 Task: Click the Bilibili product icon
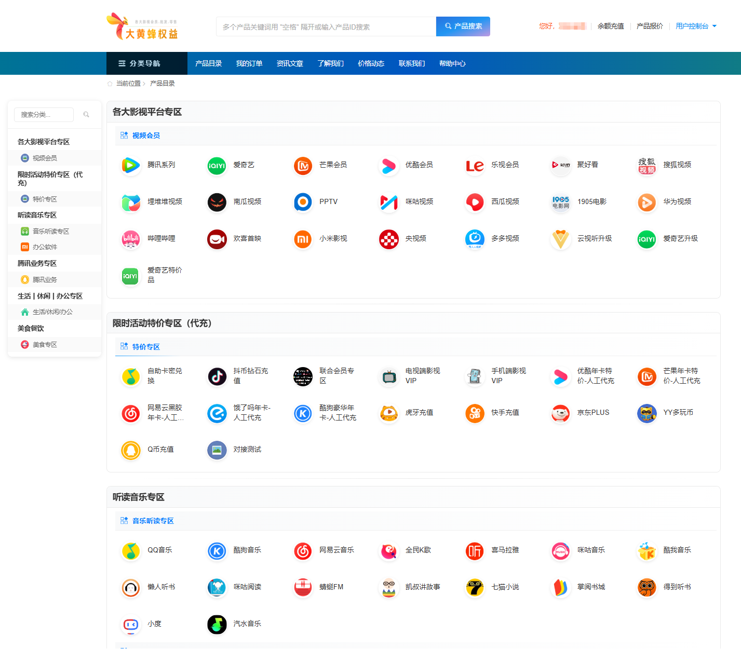coord(131,239)
